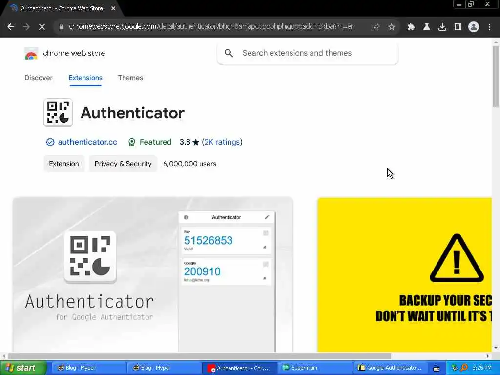Click the search magnifier icon
The width and height of the screenshot is (500, 375).
pyautogui.click(x=229, y=53)
